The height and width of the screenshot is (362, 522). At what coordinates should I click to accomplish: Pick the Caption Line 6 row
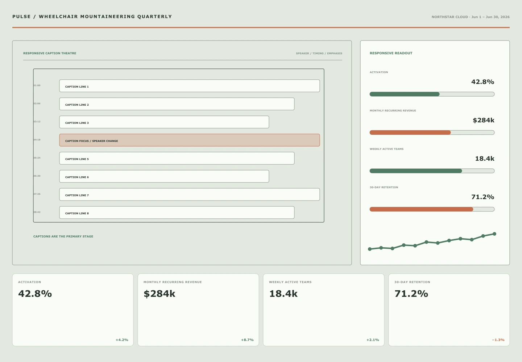(x=164, y=176)
